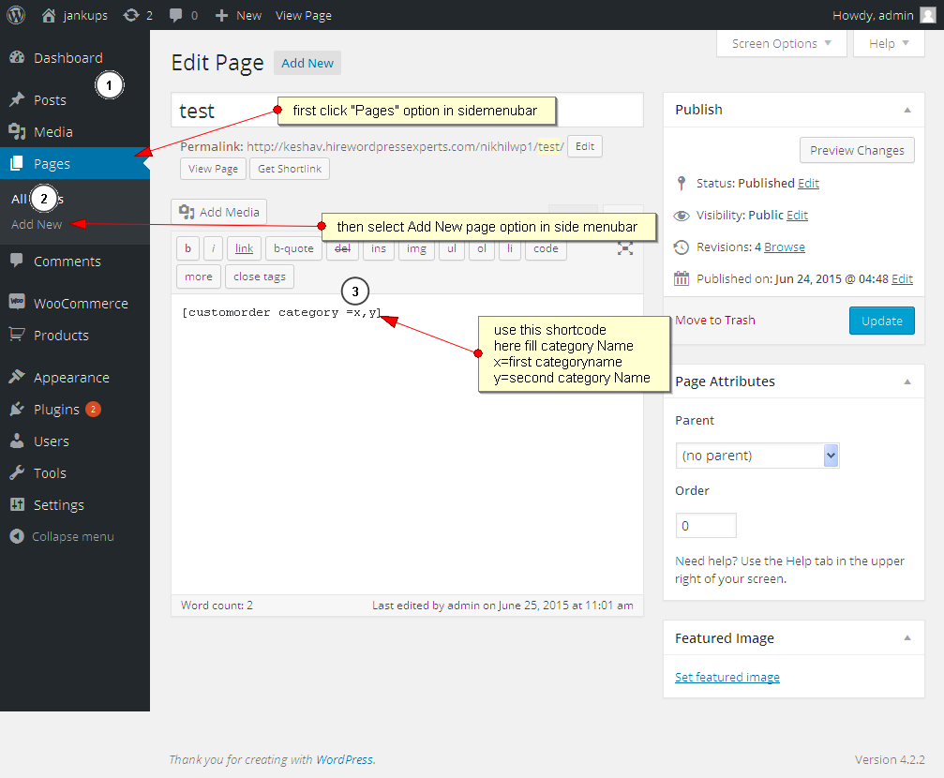Expand the Screen Options panel
This screenshot has height=778, width=944.
[781, 44]
